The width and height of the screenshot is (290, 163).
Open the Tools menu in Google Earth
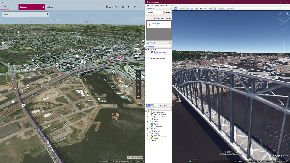(x=162, y=5)
